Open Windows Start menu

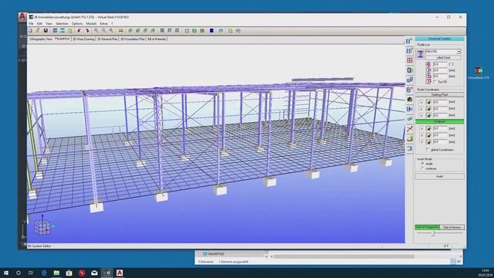click(5, 273)
